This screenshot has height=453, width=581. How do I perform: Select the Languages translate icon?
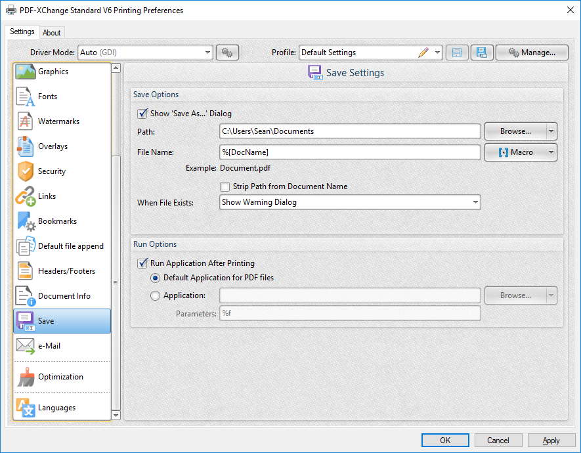pyautogui.click(x=25, y=408)
